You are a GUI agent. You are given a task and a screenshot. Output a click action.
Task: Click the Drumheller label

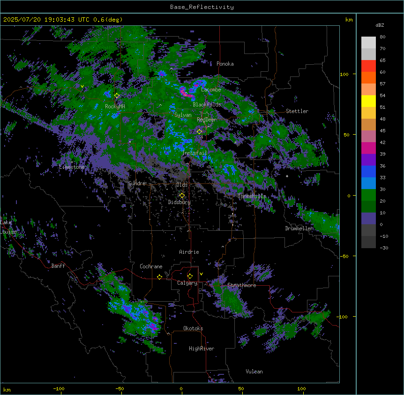click(x=299, y=228)
